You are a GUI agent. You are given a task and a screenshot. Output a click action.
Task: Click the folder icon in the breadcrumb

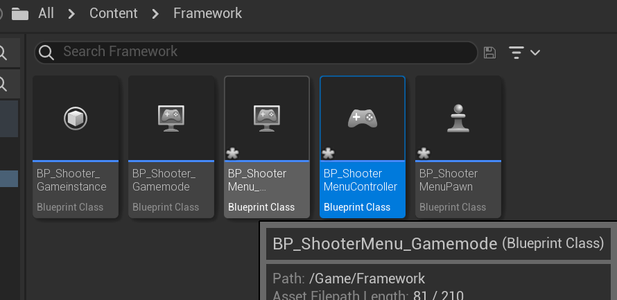19,14
